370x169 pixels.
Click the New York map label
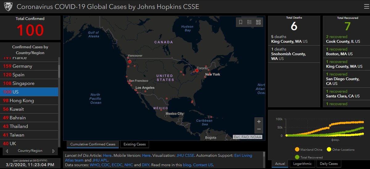(x=213, y=74)
